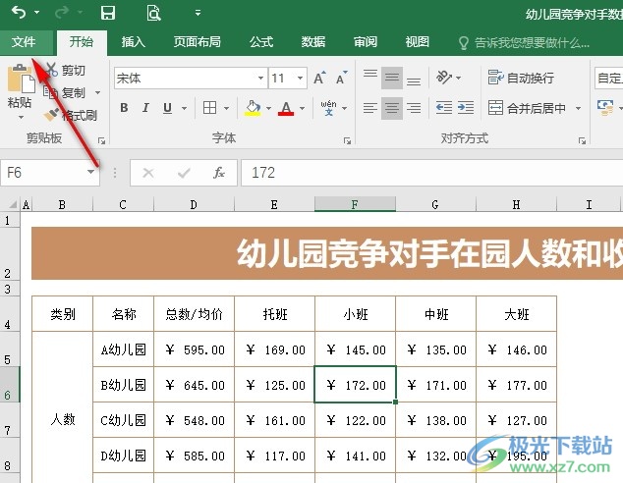Click the Borders icon
Image resolution: width=623 pixels, height=483 pixels.
point(209,108)
